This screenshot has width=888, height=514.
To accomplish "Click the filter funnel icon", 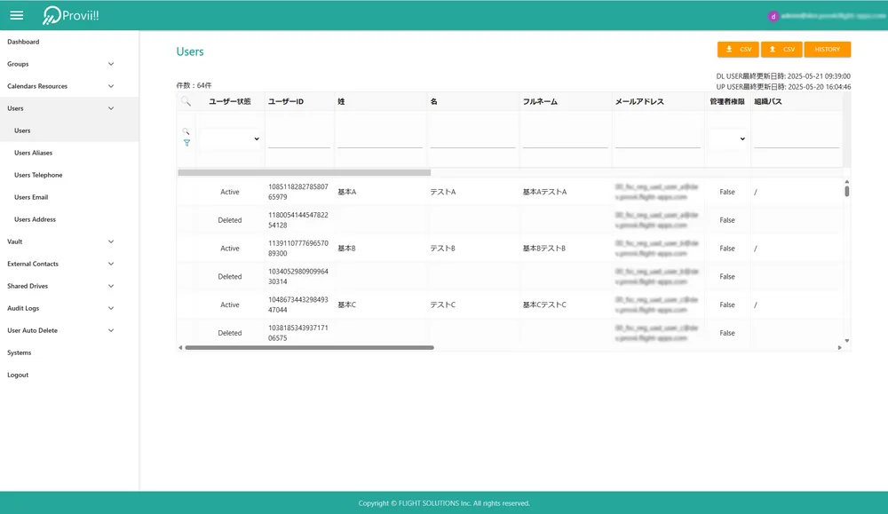I will click(186, 143).
